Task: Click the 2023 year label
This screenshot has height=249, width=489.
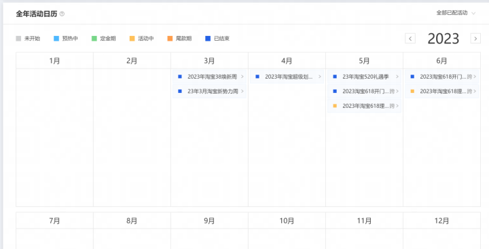Action: point(443,39)
